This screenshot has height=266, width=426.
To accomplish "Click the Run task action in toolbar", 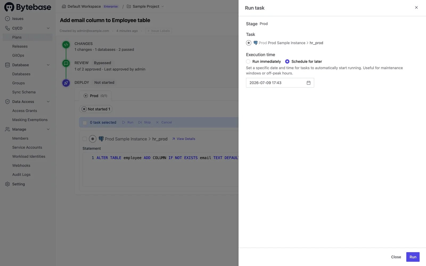I will coord(128,122).
